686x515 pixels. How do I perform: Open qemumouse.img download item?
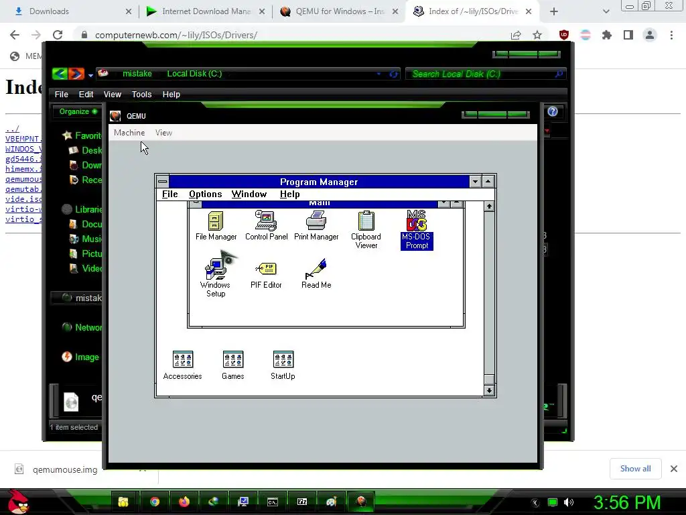pyautogui.click(x=65, y=469)
